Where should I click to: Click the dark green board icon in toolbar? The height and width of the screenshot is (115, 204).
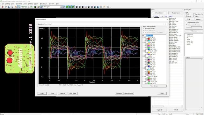point(35,7)
